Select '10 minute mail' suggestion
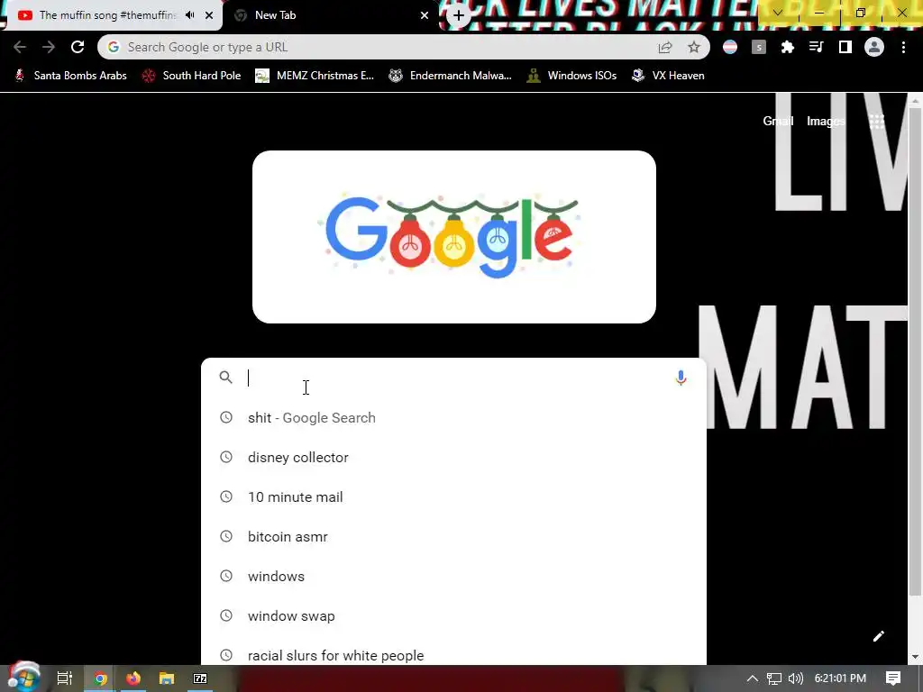This screenshot has height=692, width=923. coord(454,496)
